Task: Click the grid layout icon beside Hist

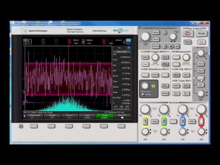Action: pos(129,48)
